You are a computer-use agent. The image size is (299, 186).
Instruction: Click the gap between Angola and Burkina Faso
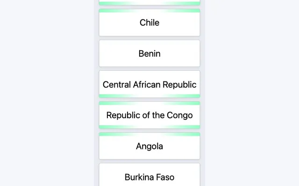(x=149, y=161)
